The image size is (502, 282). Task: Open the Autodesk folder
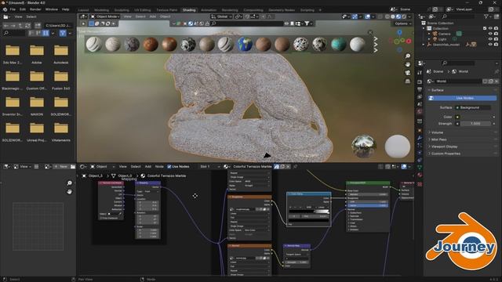[x=61, y=54]
